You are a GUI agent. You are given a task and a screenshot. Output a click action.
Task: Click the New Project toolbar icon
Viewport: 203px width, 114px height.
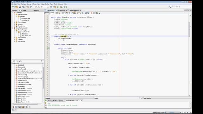coord(17,7)
